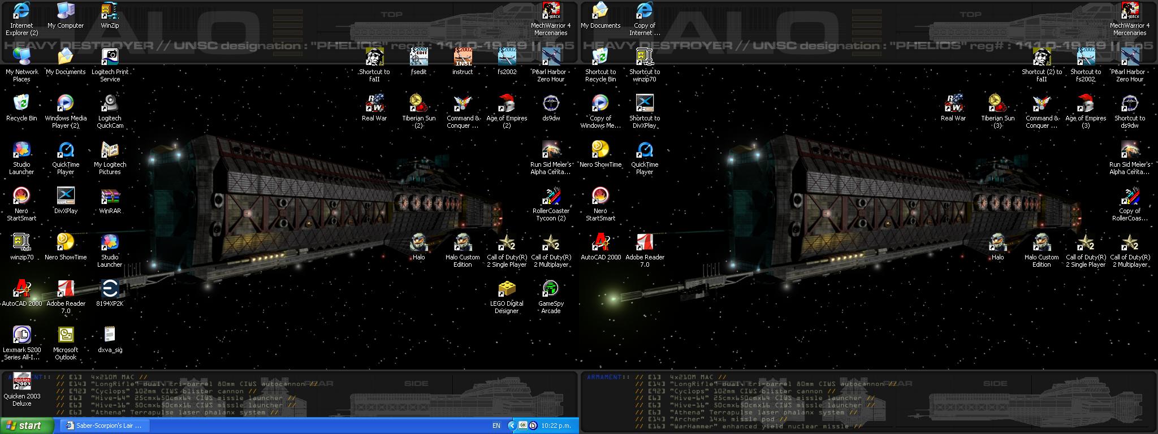The image size is (1158, 434).
Task: Select the instruct icon
Action: (x=463, y=62)
